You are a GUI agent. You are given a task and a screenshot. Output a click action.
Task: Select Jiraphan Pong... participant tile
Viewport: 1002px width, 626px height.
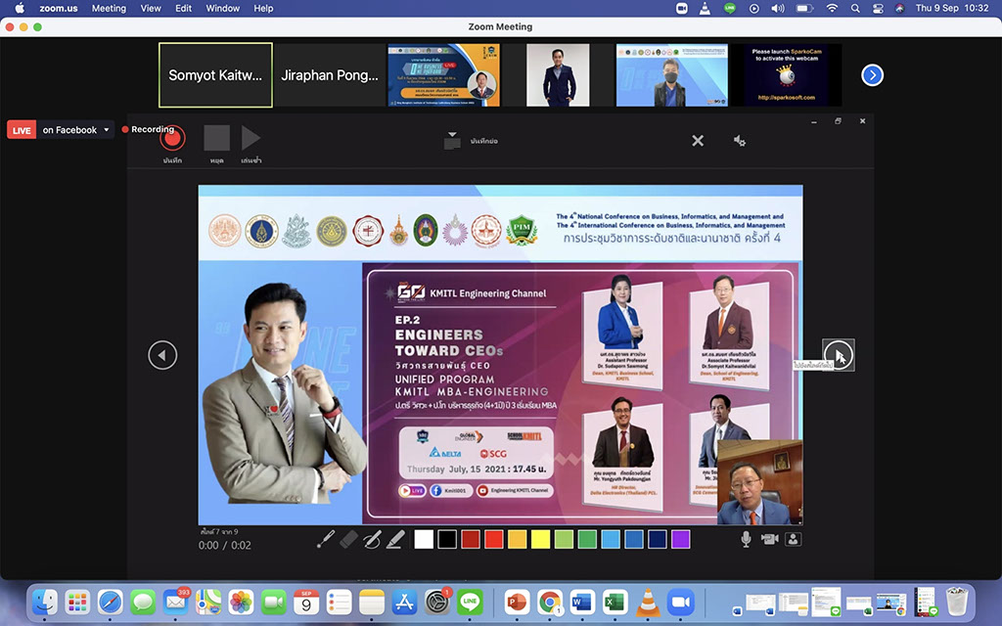pyautogui.click(x=330, y=74)
